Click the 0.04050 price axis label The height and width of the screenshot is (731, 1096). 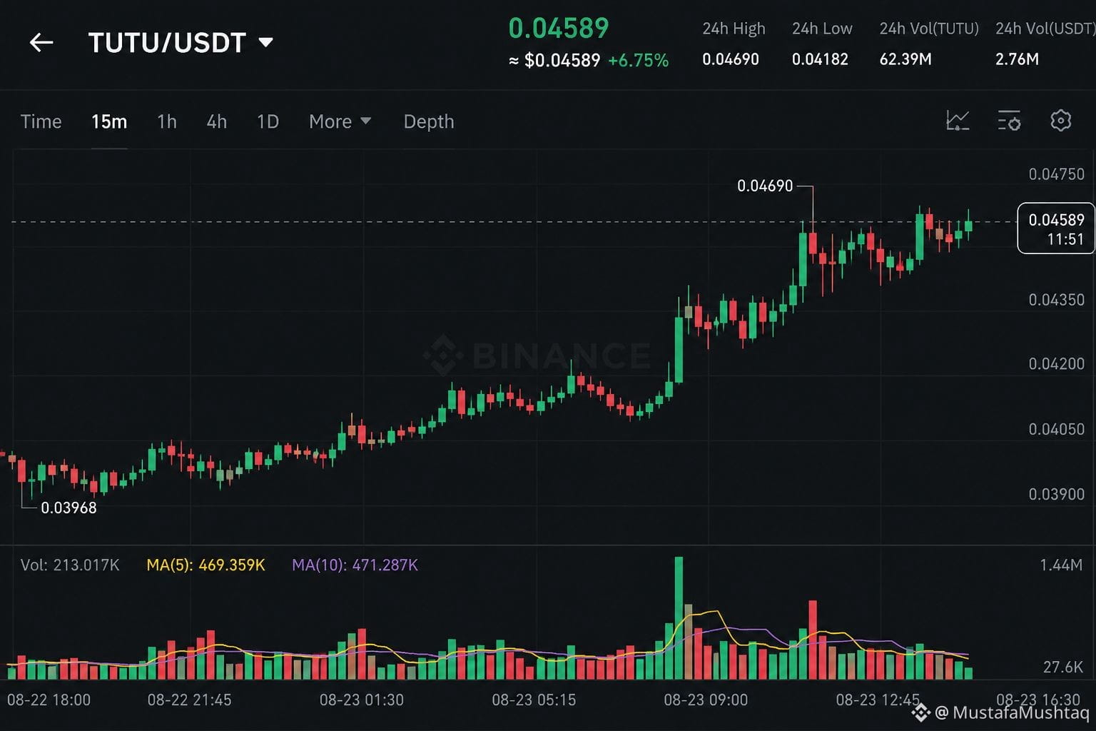[x=1056, y=429]
